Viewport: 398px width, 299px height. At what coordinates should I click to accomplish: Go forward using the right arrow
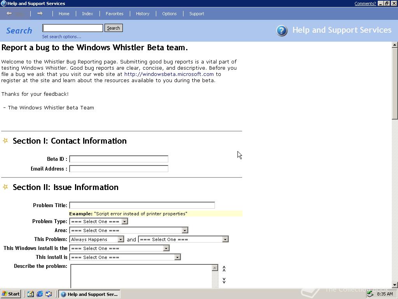pos(40,14)
